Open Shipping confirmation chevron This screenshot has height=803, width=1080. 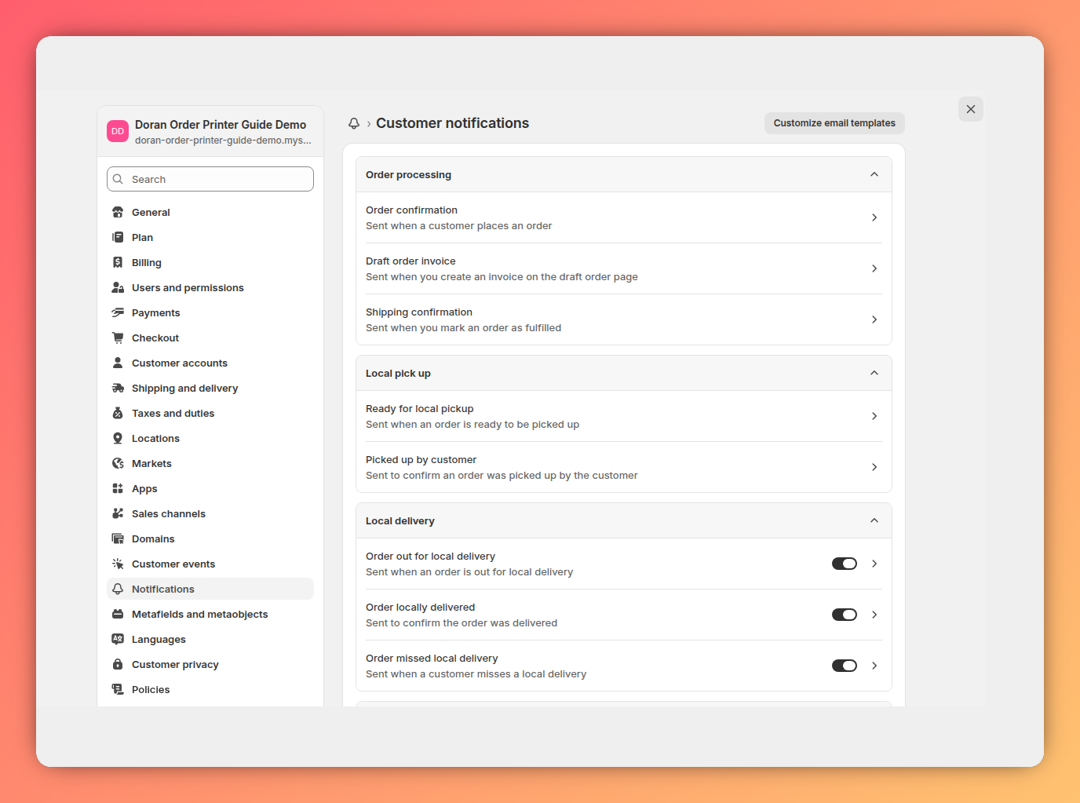coord(874,319)
